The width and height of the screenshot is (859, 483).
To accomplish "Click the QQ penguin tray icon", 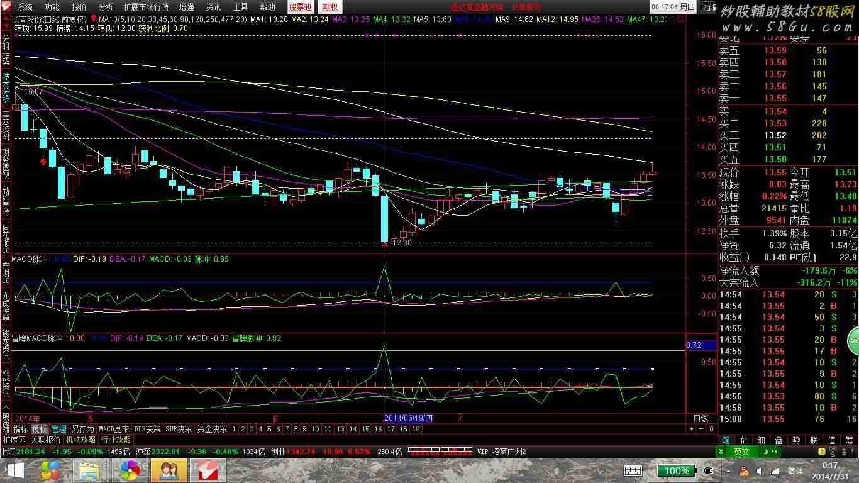I will pos(744,470).
